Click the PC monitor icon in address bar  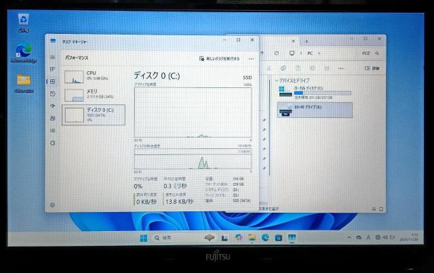292,53
